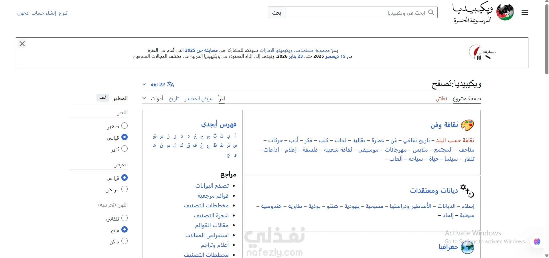The height and width of the screenshot is (258, 549).
Task: Click إنشاء حساب create account link
Action: click(x=44, y=13)
